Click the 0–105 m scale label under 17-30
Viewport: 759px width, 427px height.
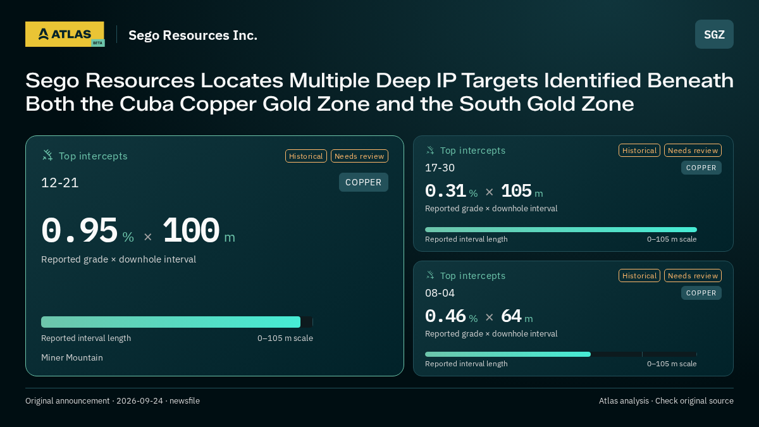pos(672,239)
